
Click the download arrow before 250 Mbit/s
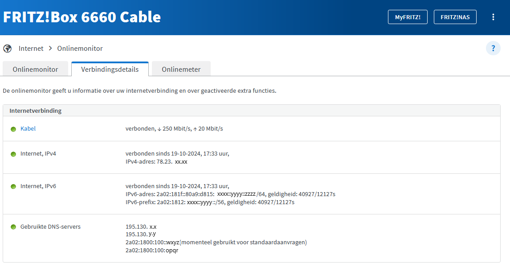coord(159,129)
